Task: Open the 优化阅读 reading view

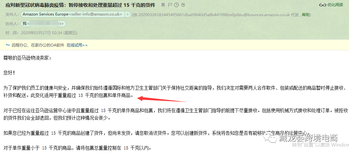Action: tap(335, 5)
